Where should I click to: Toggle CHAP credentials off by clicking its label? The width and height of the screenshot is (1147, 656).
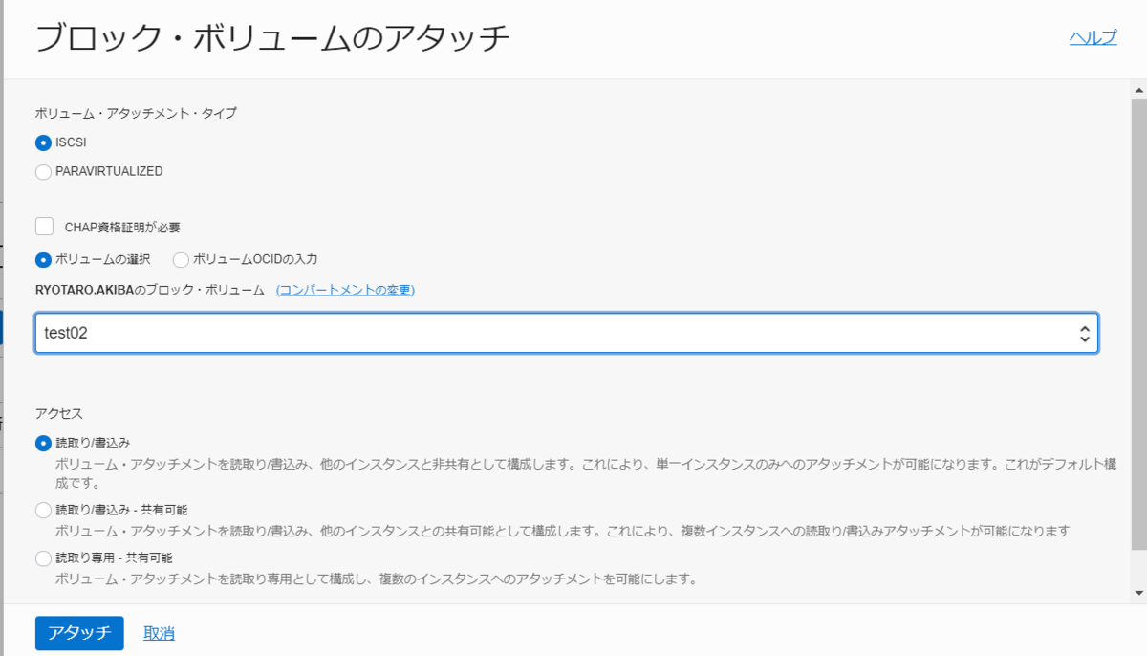tap(122, 226)
